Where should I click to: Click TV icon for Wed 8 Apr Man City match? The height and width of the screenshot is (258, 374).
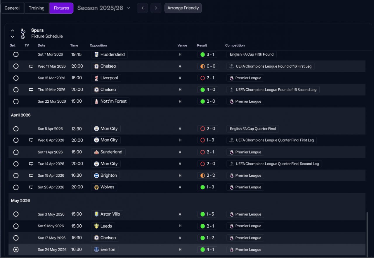(x=31, y=140)
